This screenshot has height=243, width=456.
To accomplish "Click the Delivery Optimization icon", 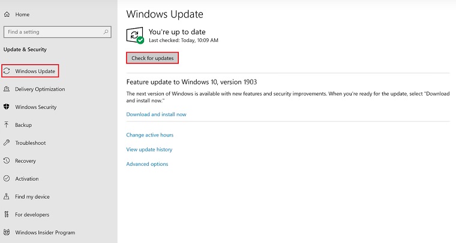I will (x=7, y=89).
